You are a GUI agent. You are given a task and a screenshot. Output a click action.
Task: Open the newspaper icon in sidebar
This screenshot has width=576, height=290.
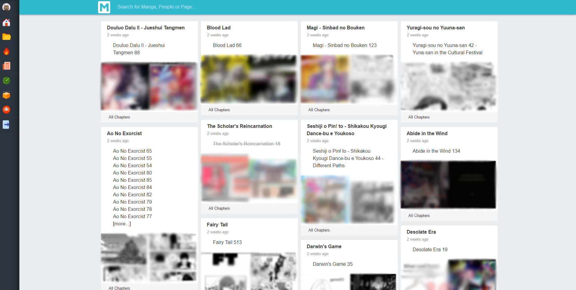click(x=6, y=66)
